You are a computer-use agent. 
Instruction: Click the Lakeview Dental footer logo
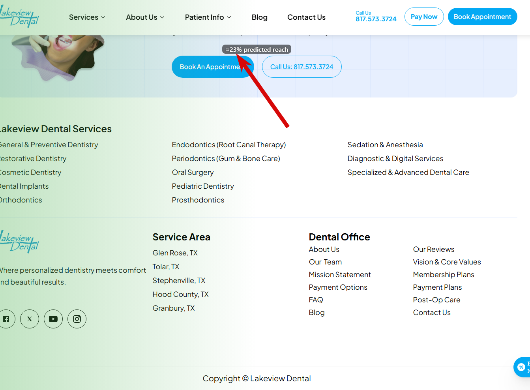pos(19,241)
